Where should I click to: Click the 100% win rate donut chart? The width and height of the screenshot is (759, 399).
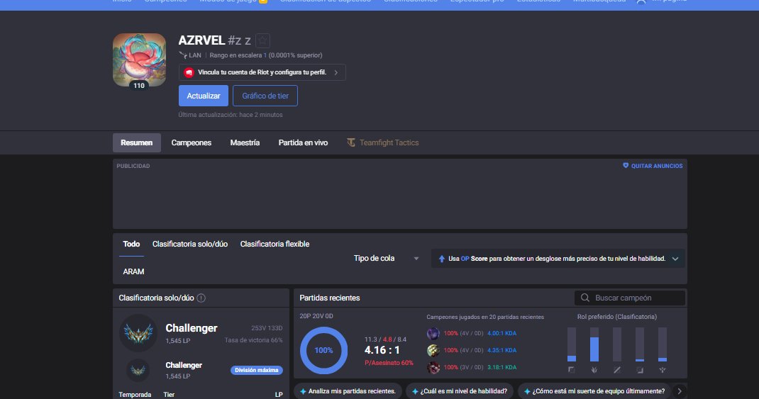pyautogui.click(x=324, y=351)
